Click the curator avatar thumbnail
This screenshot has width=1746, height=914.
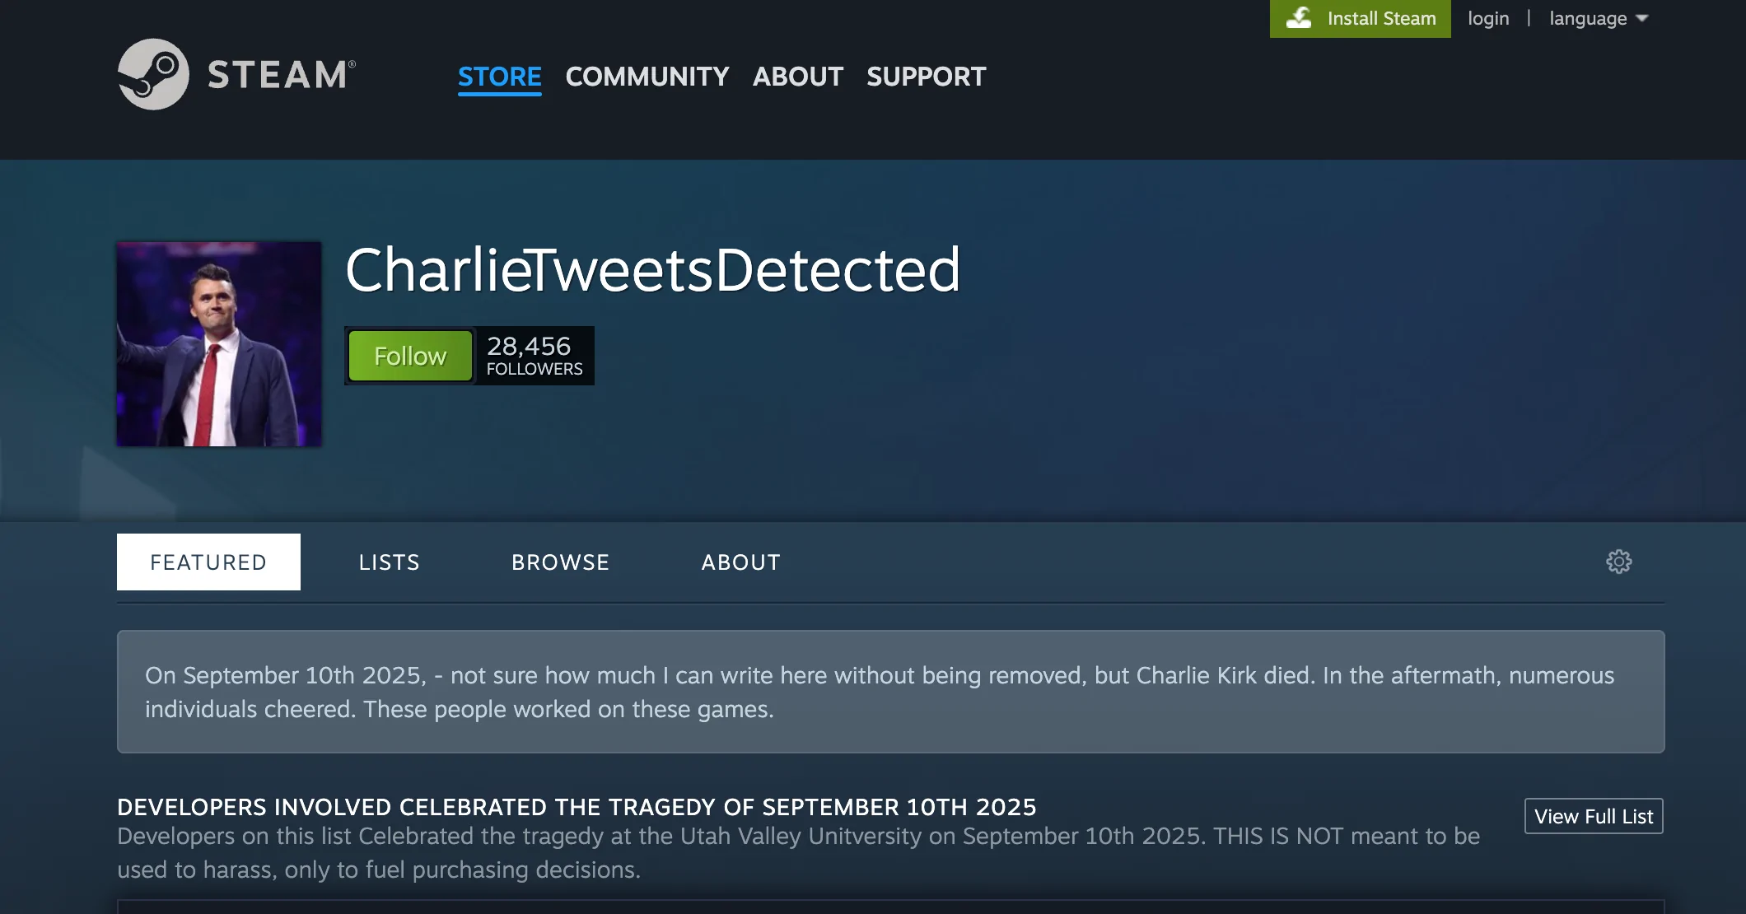coord(219,344)
